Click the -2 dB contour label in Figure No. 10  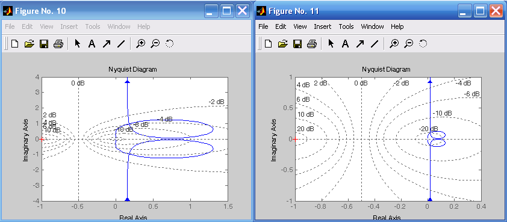point(217,102)
